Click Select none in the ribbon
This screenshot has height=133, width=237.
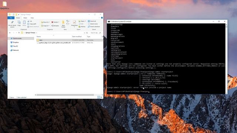pos(93,24)
